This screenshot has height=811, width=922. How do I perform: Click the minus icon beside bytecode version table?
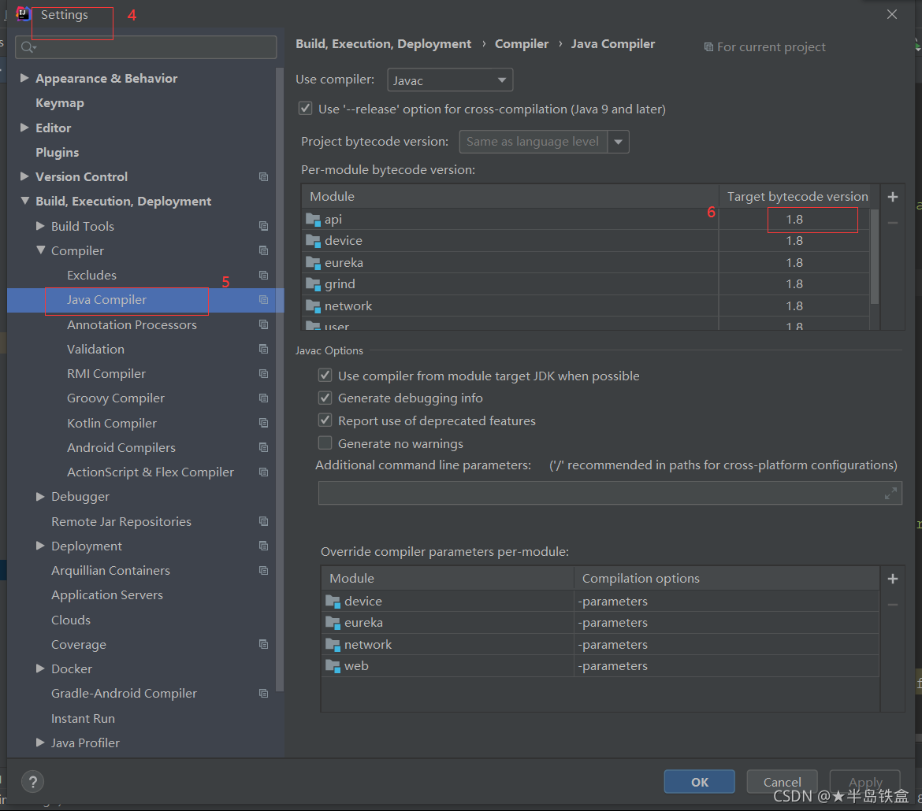tap(893, 223)
